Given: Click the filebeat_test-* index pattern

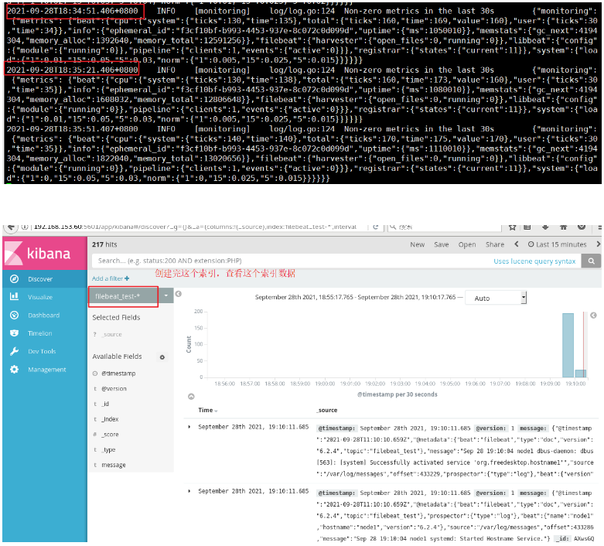Looking at the screenshot, I should click(x=124, y=296).
